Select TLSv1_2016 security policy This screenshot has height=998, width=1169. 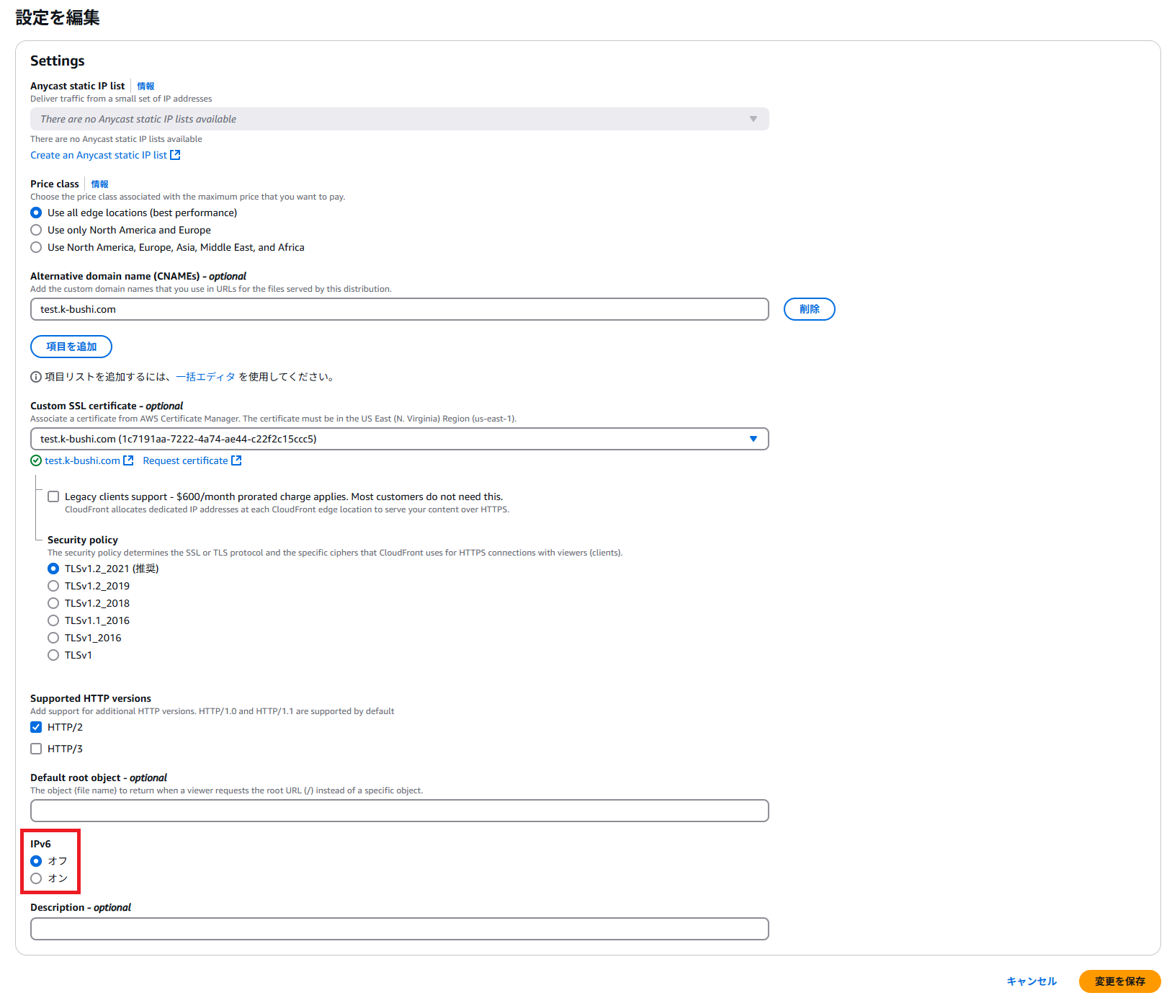[53, 638]
